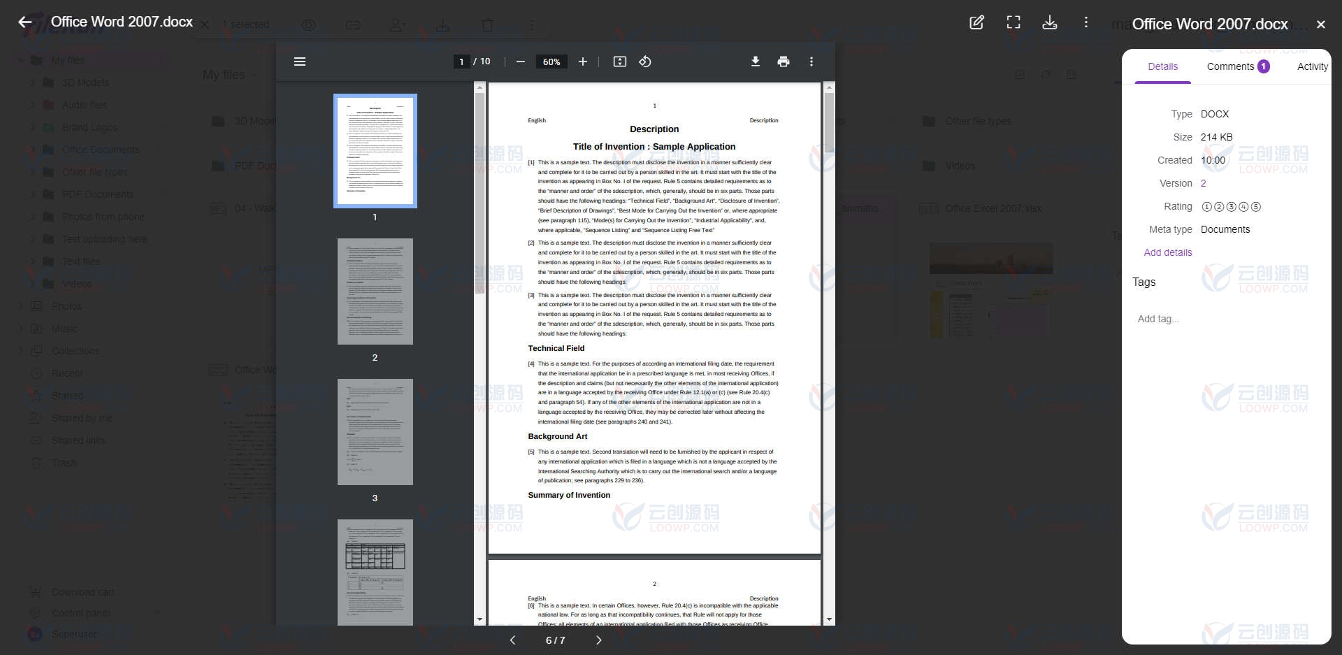The image size is (1342, 655).
Task: Open Text files folder in sidebar tree
Action: [81, 261]
